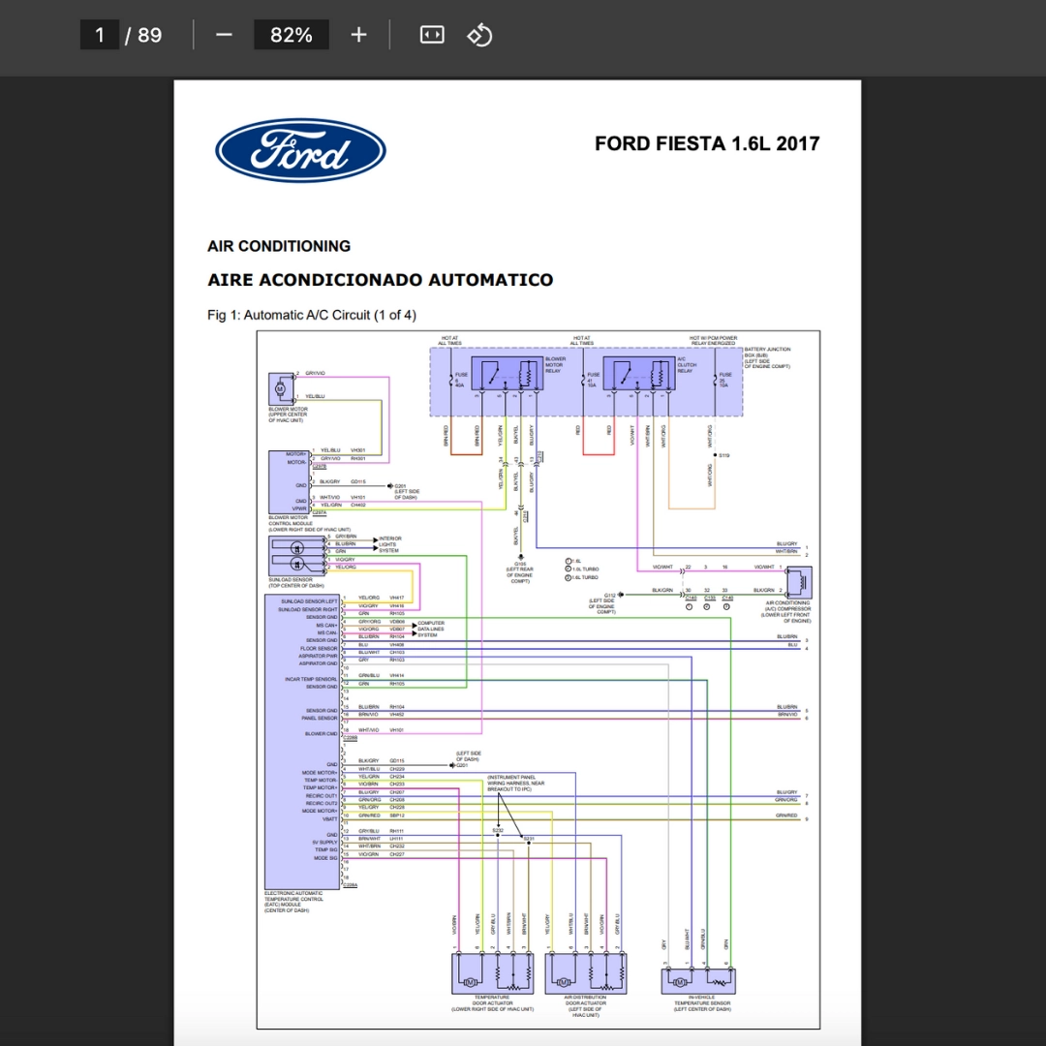Click the 'AIRE ACONDICIONADO AUTOMATICO' heading
This screenshot has width=1046, height=1046.
pyautogui.click(x=381, y=280)
